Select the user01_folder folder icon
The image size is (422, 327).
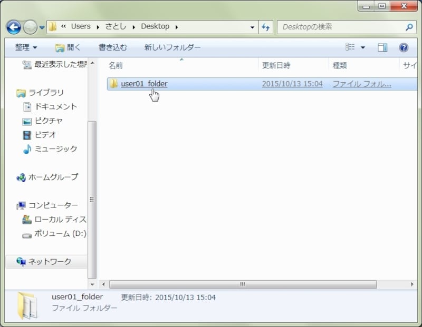tap(113, 84)
